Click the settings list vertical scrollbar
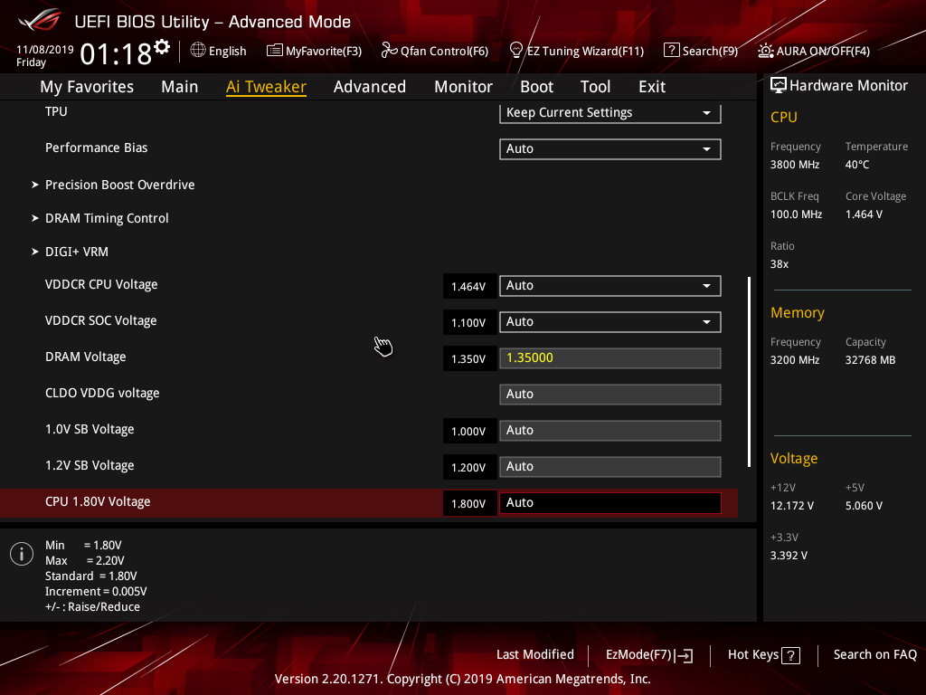926x695 pixels. tap(750, 372)
